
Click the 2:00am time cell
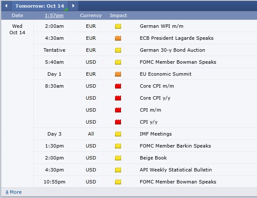54,26
